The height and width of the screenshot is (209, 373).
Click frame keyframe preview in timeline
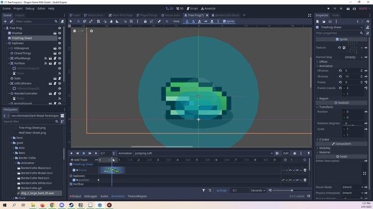111,170
